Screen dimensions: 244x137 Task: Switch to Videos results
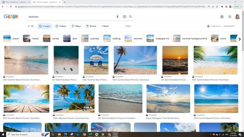(x=61, y=26)
